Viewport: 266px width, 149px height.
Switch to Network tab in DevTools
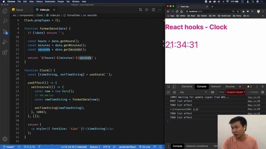pyautogui.click(x=216, y=87)
